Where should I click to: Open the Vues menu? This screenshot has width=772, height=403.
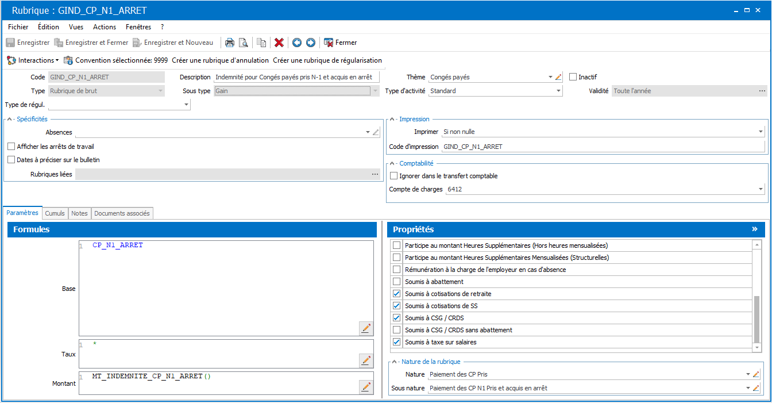click(76, 27)
